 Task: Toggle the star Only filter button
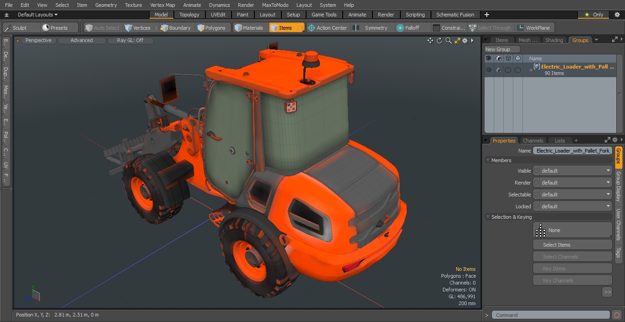(593, 15)
